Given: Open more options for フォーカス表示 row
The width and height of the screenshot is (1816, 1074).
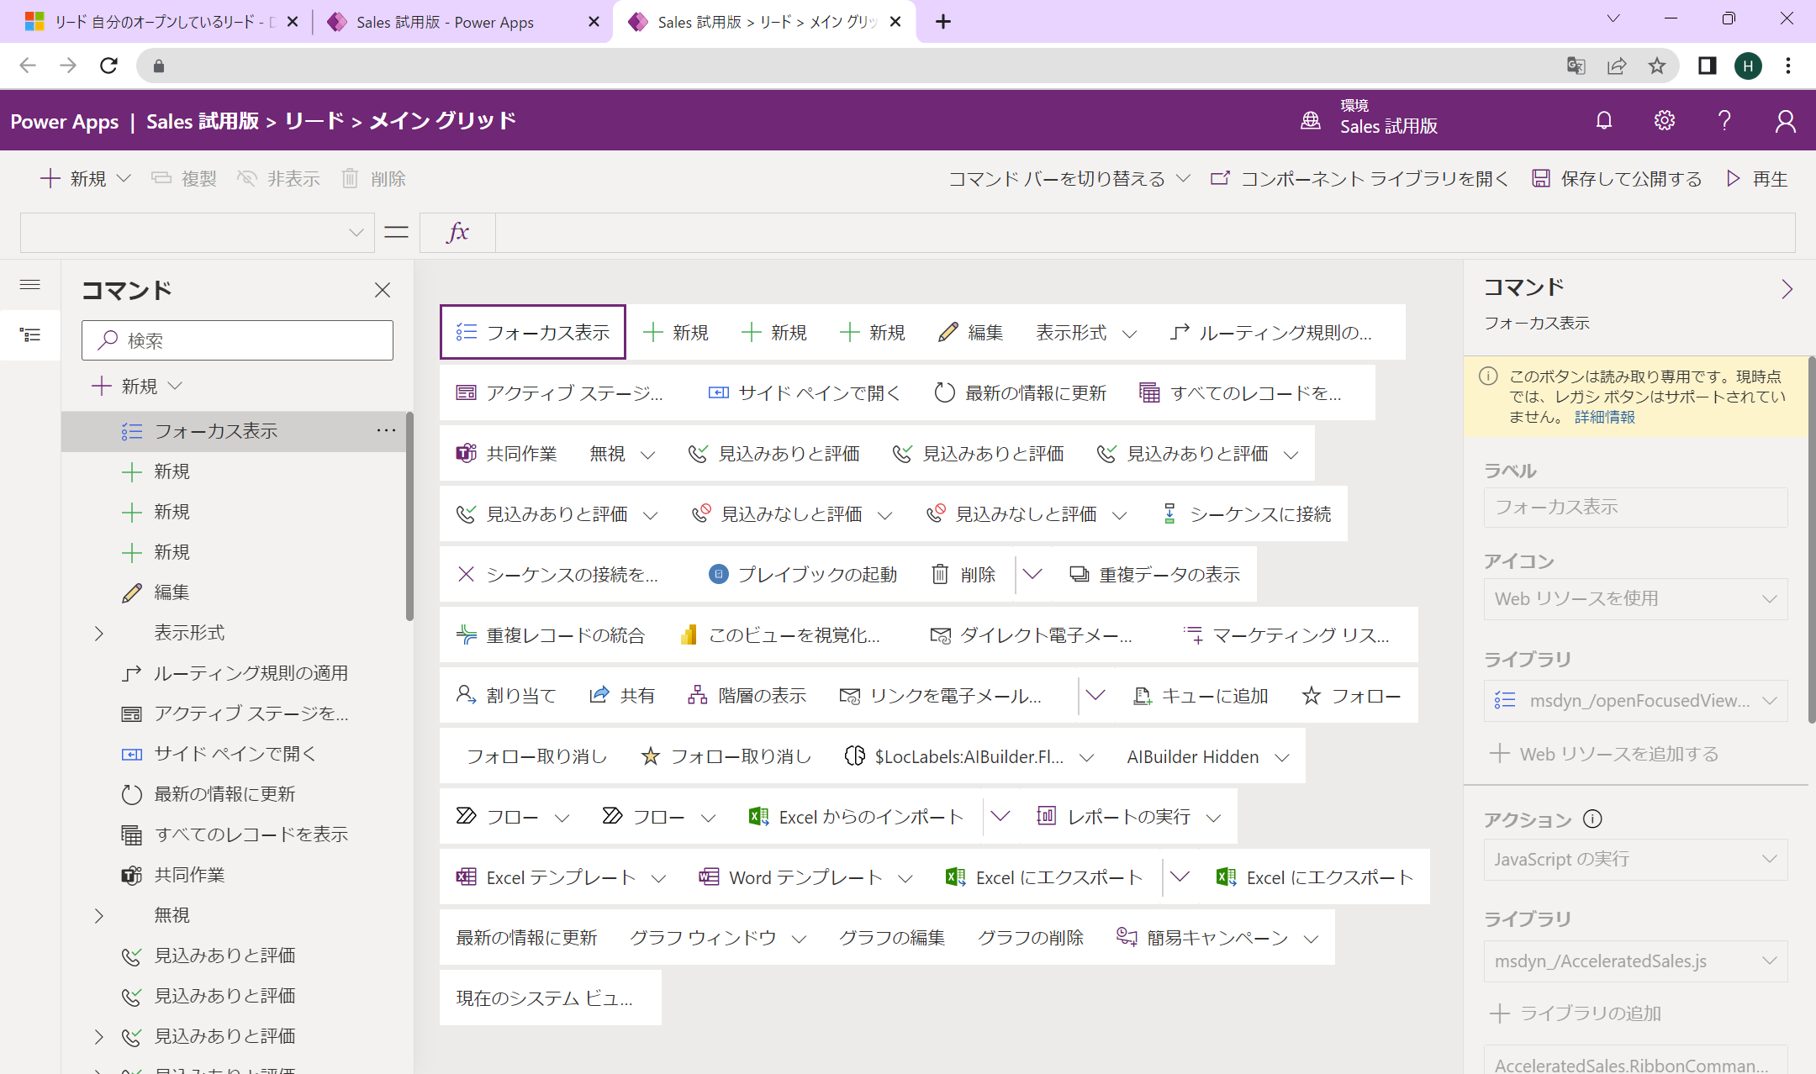Looking at the screenshot, I should (x=386, y=430).
